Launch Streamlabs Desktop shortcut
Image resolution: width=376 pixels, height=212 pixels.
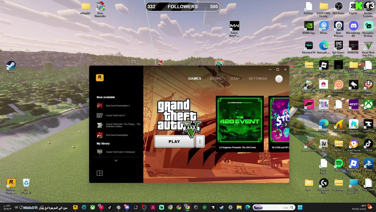(x=368, y=29)
